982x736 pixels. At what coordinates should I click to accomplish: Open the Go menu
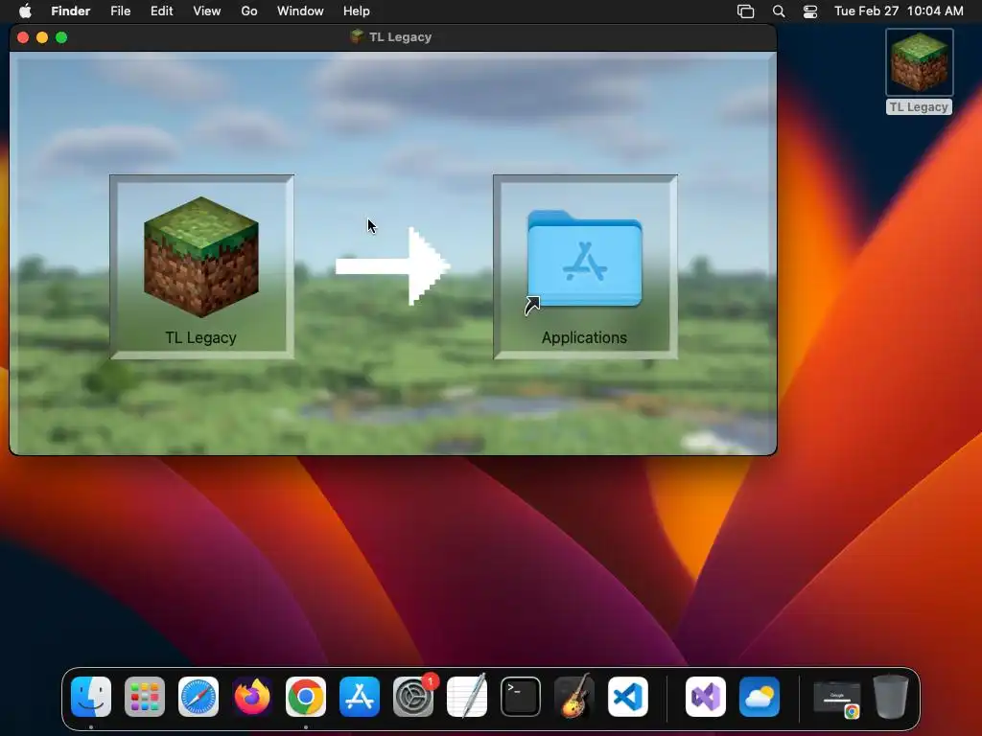[x=249, y=11]
